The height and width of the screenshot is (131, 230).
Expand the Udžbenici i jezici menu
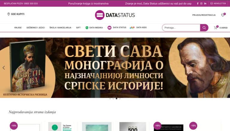[x=36, y=28]
